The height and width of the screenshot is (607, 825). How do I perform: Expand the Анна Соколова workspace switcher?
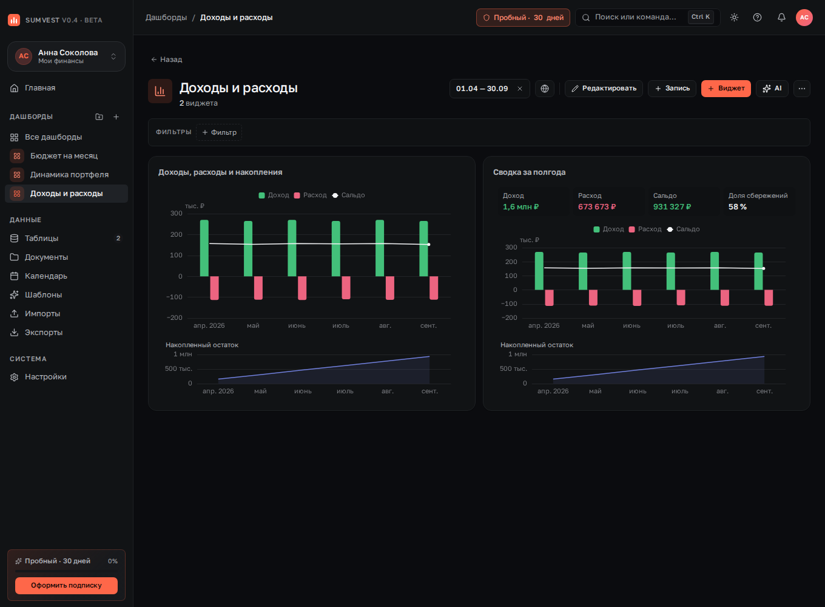[66, 56]
